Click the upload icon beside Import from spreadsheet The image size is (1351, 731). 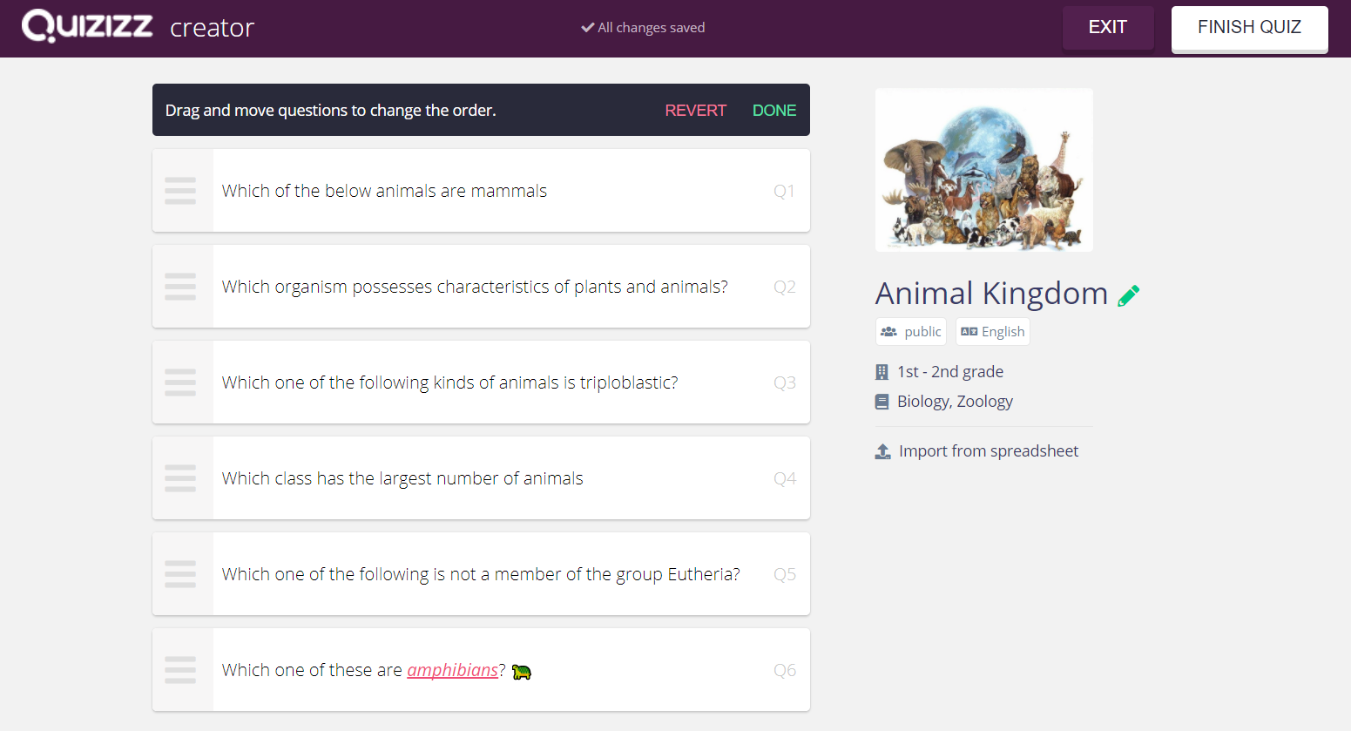(x=882, y=451)
